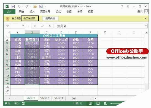Switch to the Sheet2 tab

pos(45,98)
